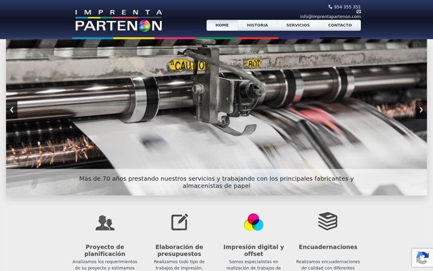Open the HOME menu item

pos(222,25)
